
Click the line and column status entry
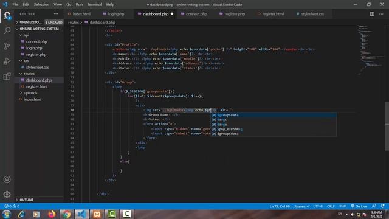point(280,206)
